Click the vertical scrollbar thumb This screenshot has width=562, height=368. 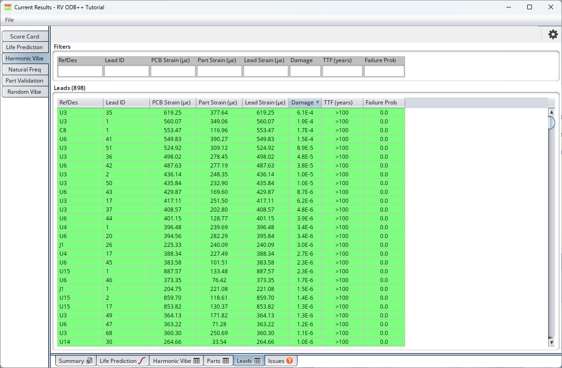tap(551, 123)
